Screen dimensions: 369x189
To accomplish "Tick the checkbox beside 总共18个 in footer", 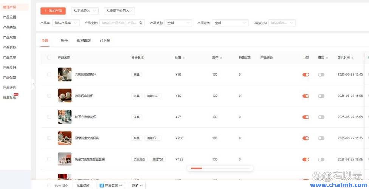I will point(49,186).
